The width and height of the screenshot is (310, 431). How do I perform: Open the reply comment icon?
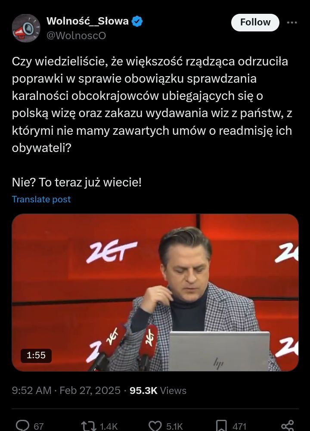22,425
